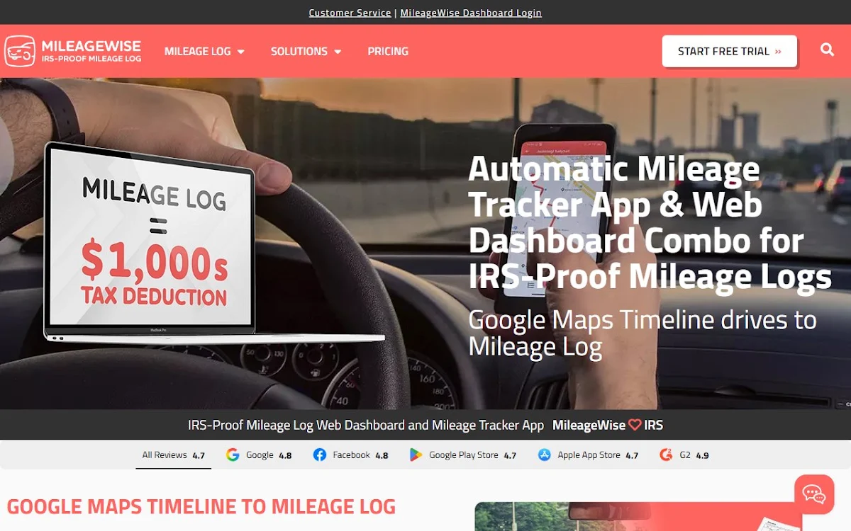Image resolution: width=851 pixels, height=531 pixels.
Task: Switch to the Google 4.8 reviews tab
Action: pos(259,455)
